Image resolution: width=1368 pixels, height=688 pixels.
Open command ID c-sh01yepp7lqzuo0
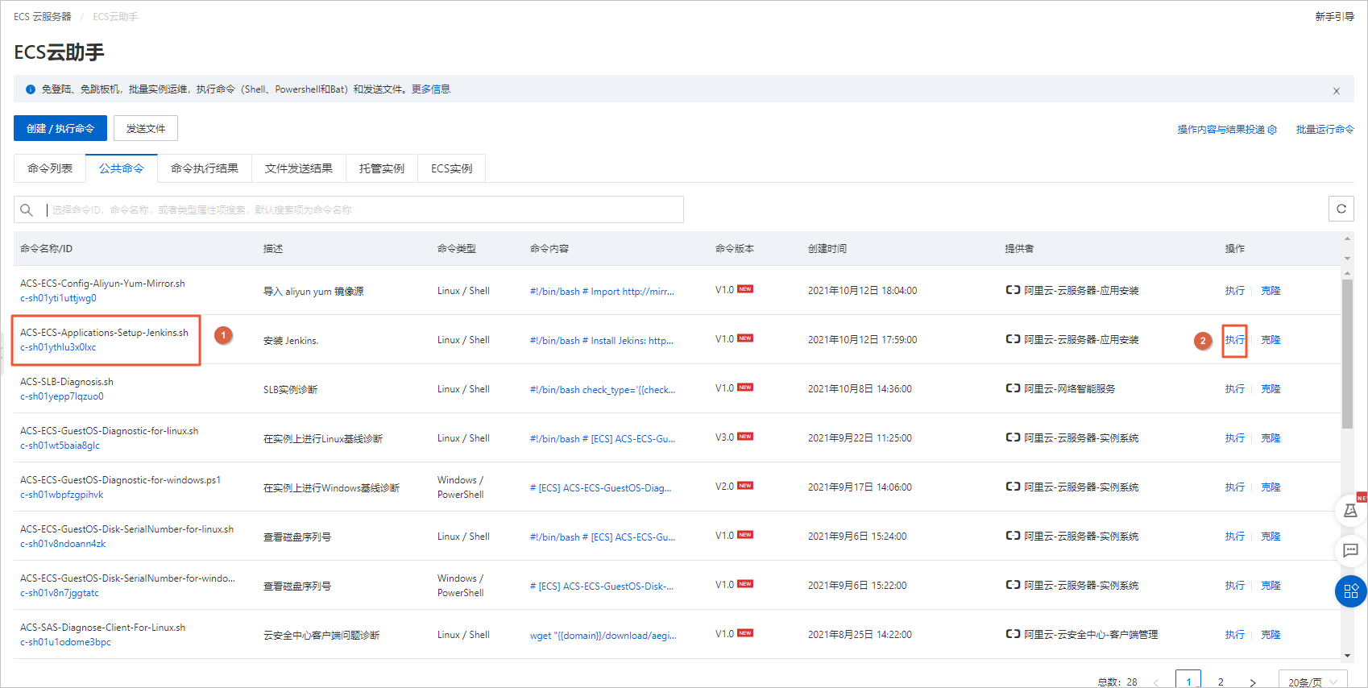[x=62, y=396]
